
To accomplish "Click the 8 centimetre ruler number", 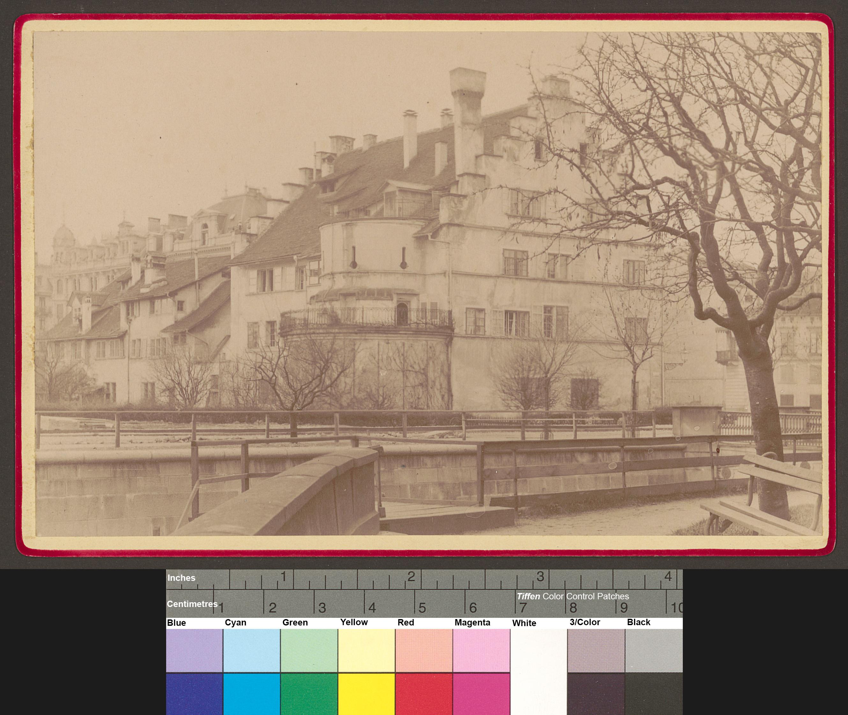I will point(573,608).
